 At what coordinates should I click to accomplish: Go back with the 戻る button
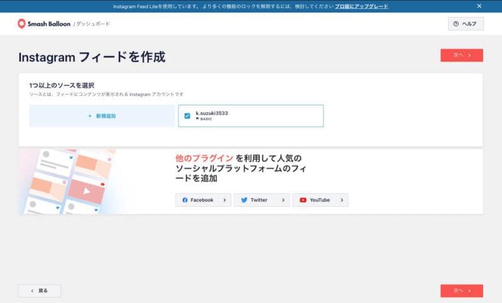click(x=40, y=290)
